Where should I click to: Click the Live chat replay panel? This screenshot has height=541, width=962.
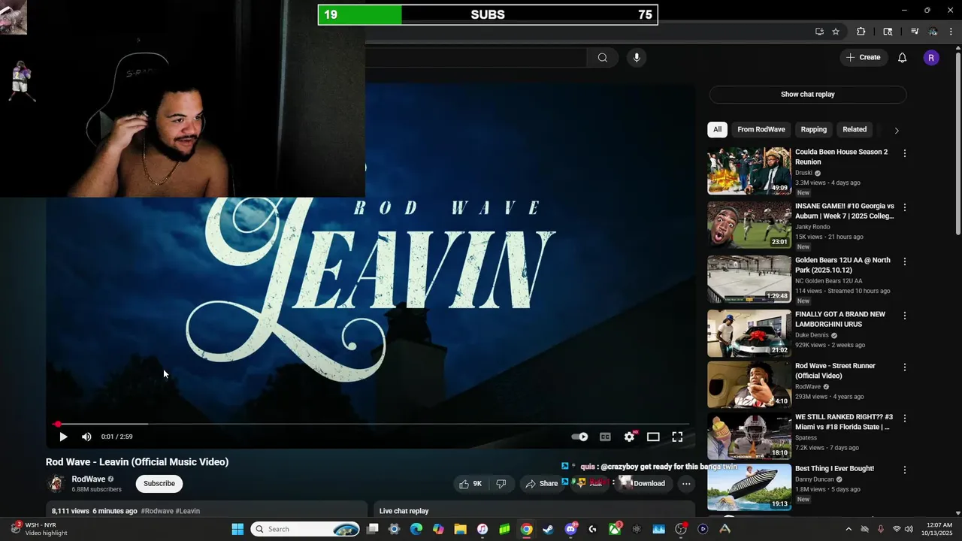[x=534, y=511]
